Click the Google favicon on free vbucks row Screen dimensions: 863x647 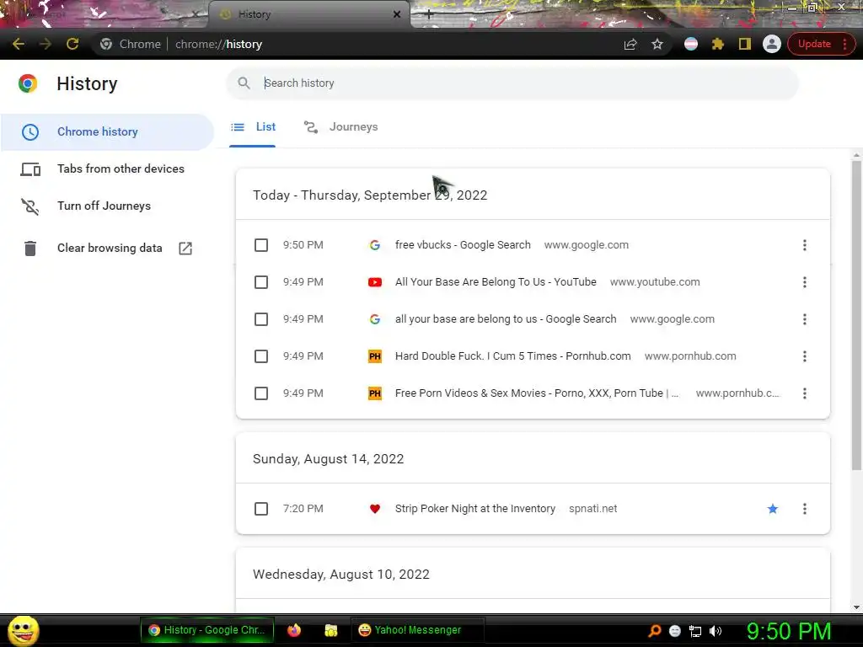(375, 245)
